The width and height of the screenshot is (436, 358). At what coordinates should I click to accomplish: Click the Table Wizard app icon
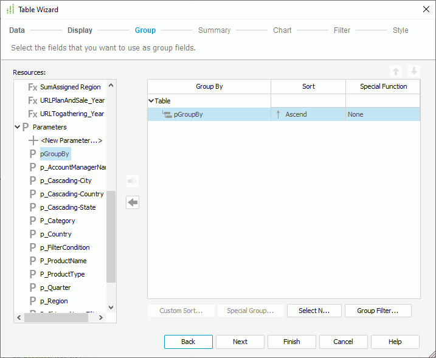point(10,10)
